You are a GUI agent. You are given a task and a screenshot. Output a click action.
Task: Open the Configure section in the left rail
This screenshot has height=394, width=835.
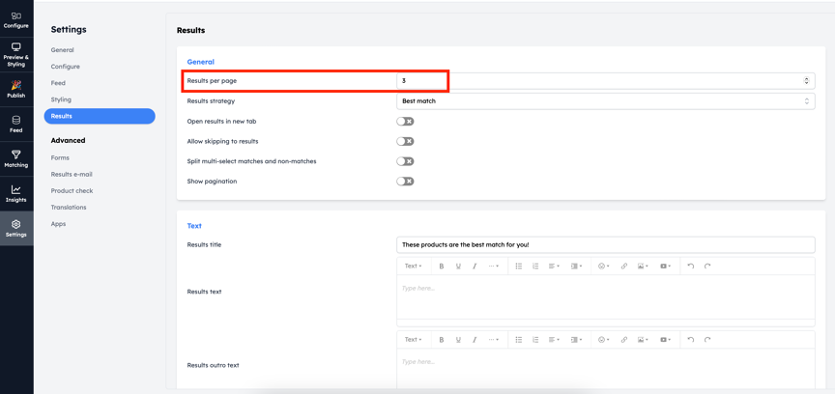[16, 19]
